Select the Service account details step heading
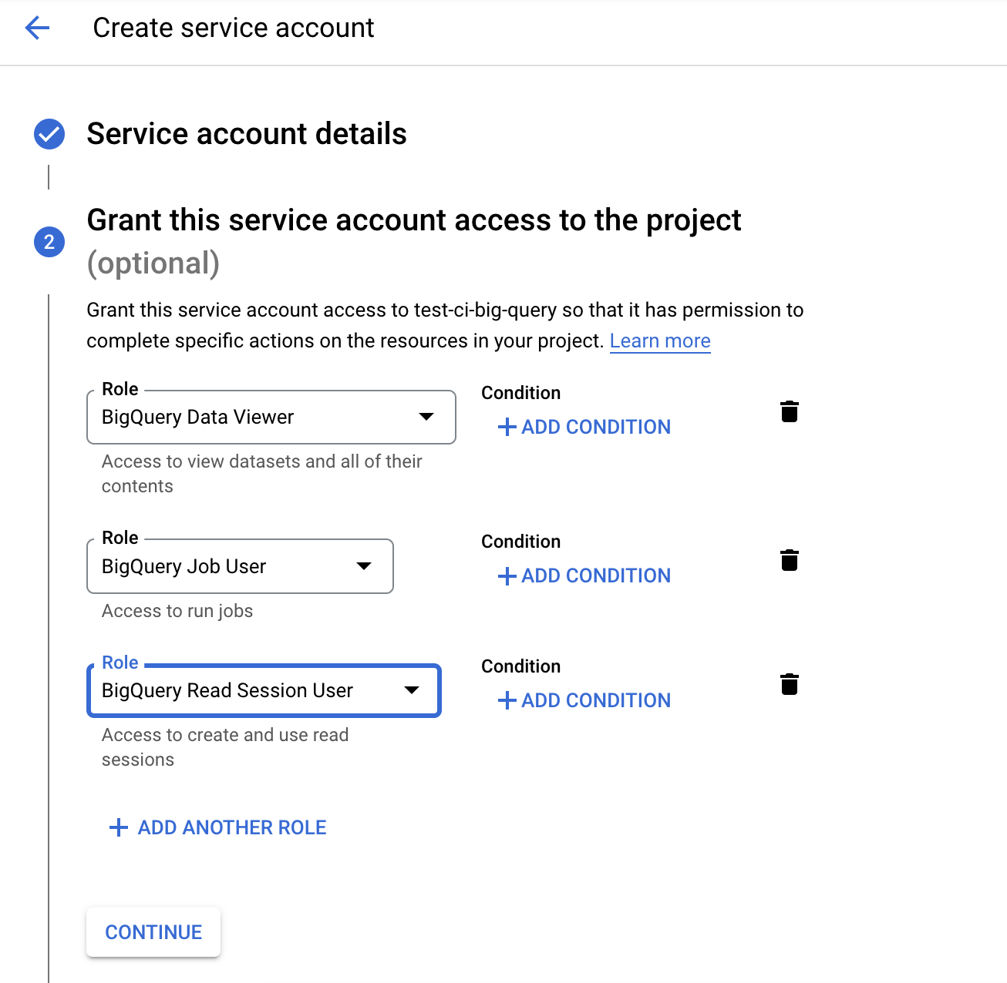 [247, 134]
